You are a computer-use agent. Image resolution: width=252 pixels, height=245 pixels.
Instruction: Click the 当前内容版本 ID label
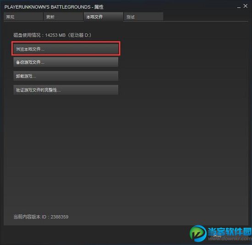point(30,217)
